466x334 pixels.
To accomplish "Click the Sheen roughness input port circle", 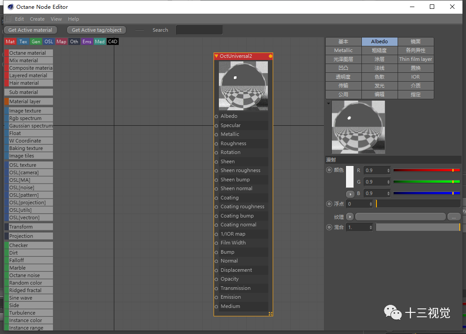I will point(216,171).
